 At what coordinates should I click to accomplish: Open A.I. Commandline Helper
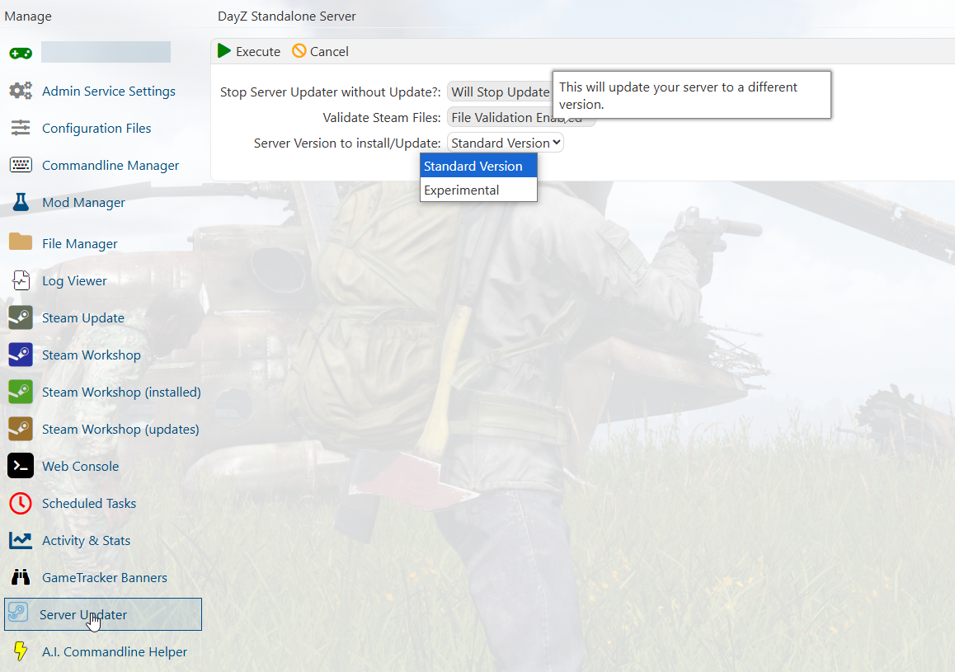coord(115,652)
